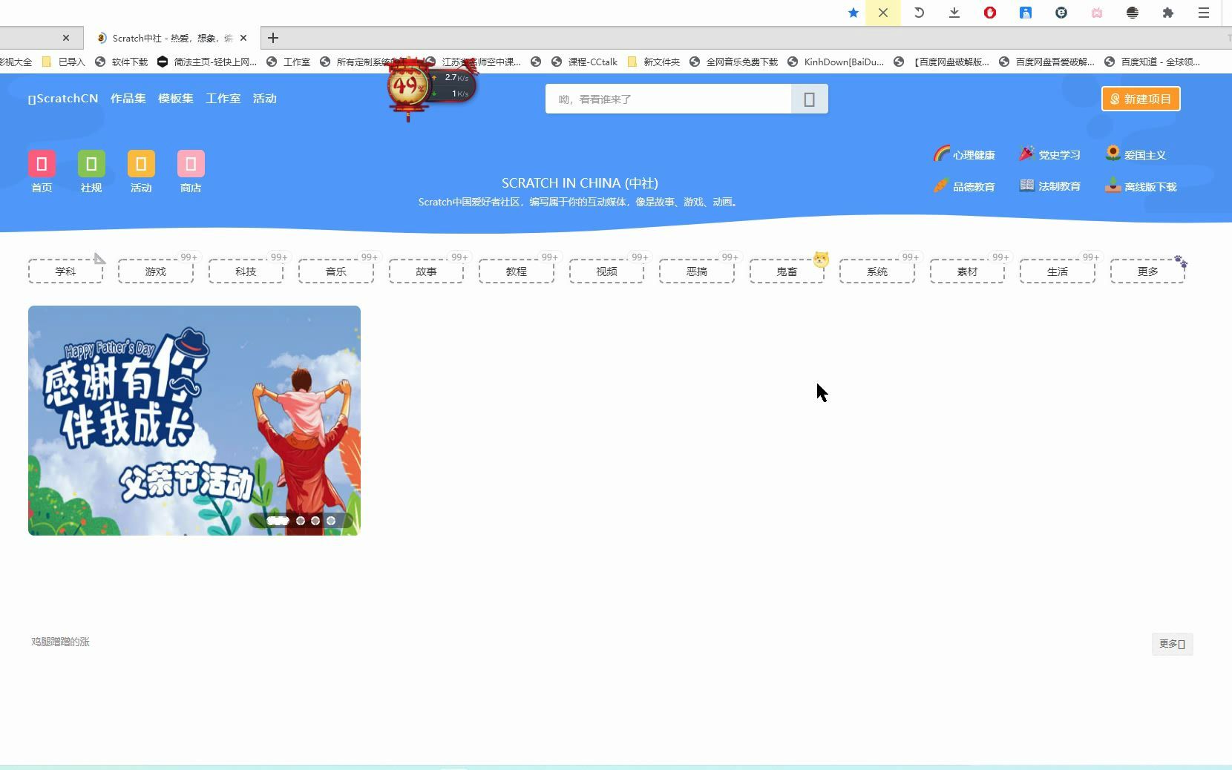The height and width of the screenshot is (770, 1232).
Task: Select the 音乐 category tag
Action: (x=336, y=272)
